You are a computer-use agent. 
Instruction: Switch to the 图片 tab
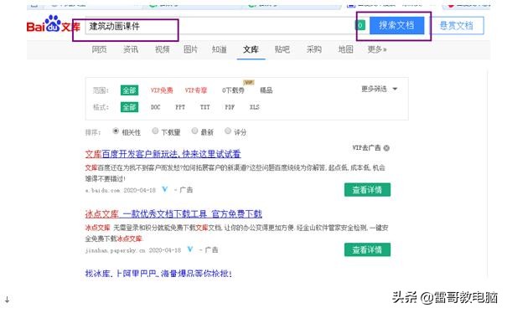point(190,49)
